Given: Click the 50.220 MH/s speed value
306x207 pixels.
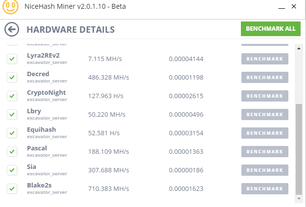Looking at the screenshot, I should coord(107,114).
